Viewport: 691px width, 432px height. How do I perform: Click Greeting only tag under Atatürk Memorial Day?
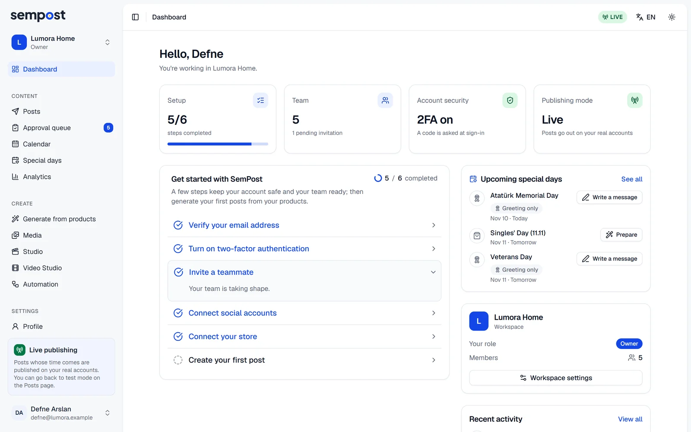tap(516, 208)
